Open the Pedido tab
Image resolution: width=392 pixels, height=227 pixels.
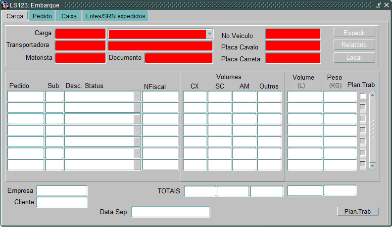point(42,16)
